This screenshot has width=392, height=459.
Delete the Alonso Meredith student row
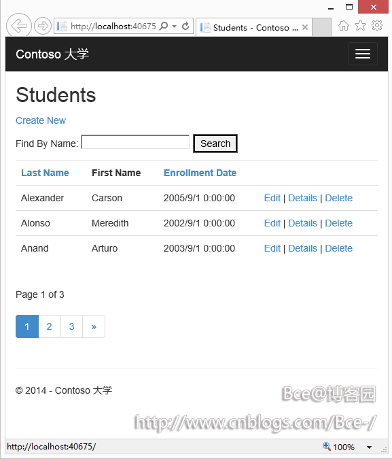(339, 223)
